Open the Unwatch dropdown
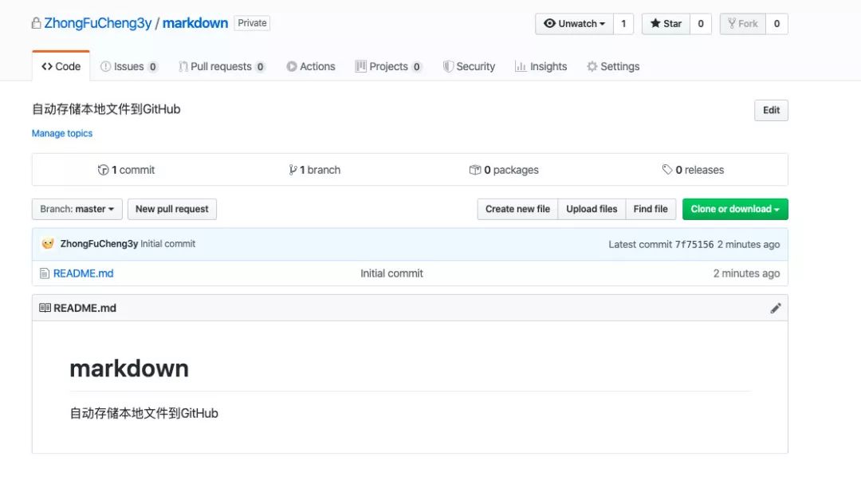 point(574,24)
